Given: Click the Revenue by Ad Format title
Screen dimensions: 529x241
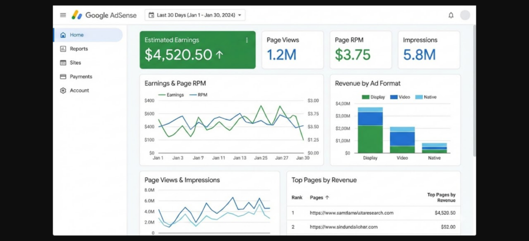Looking at the screenshot, I should tap(368, 83).
